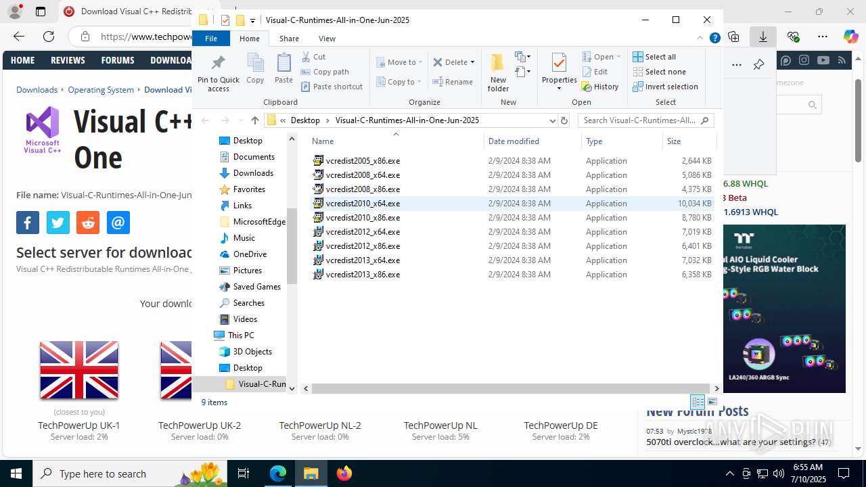Screen dimensions: 866x487
Task: Create a New folder
Action: 498,72
